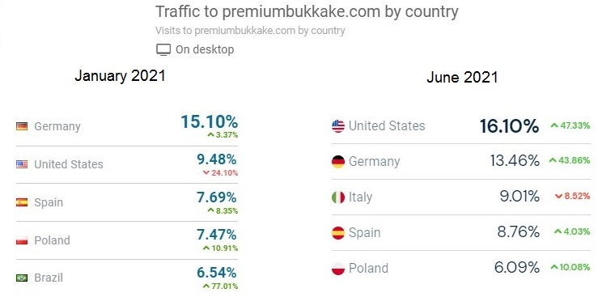This screenshot has height=297, width=598.
Task: Click the round Germany flag in June list
Action: pyautogui.click(x=338, y=162)
